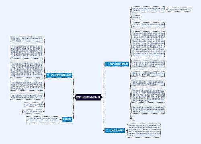The height and width of the screenshot is (144, 201).
Task: Select the top-left note starting with 征地需要遵从一定的流程
Action: click(27, 39)
